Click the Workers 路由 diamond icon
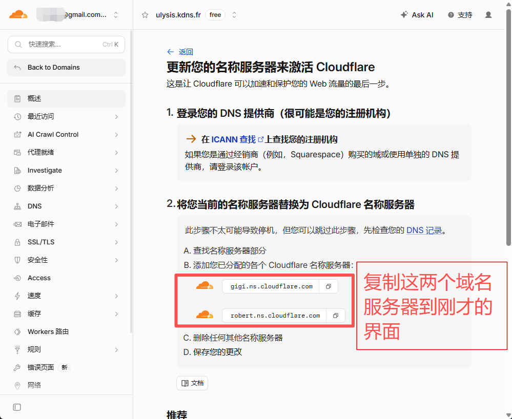512x419 pixels. [x=17, y=332]
